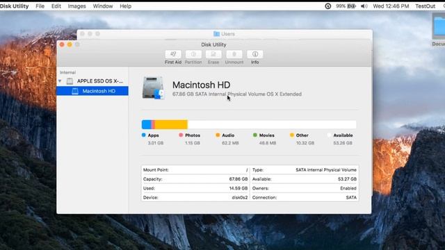Click the Users window title bar
This screenshot has height=250, width=445.
tap(225, 34)
